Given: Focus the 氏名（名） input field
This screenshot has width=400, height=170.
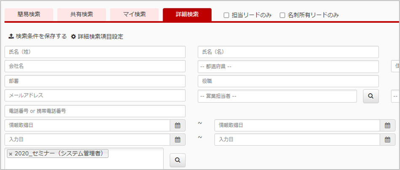Looking at the screenshot, I should [288, 52].
